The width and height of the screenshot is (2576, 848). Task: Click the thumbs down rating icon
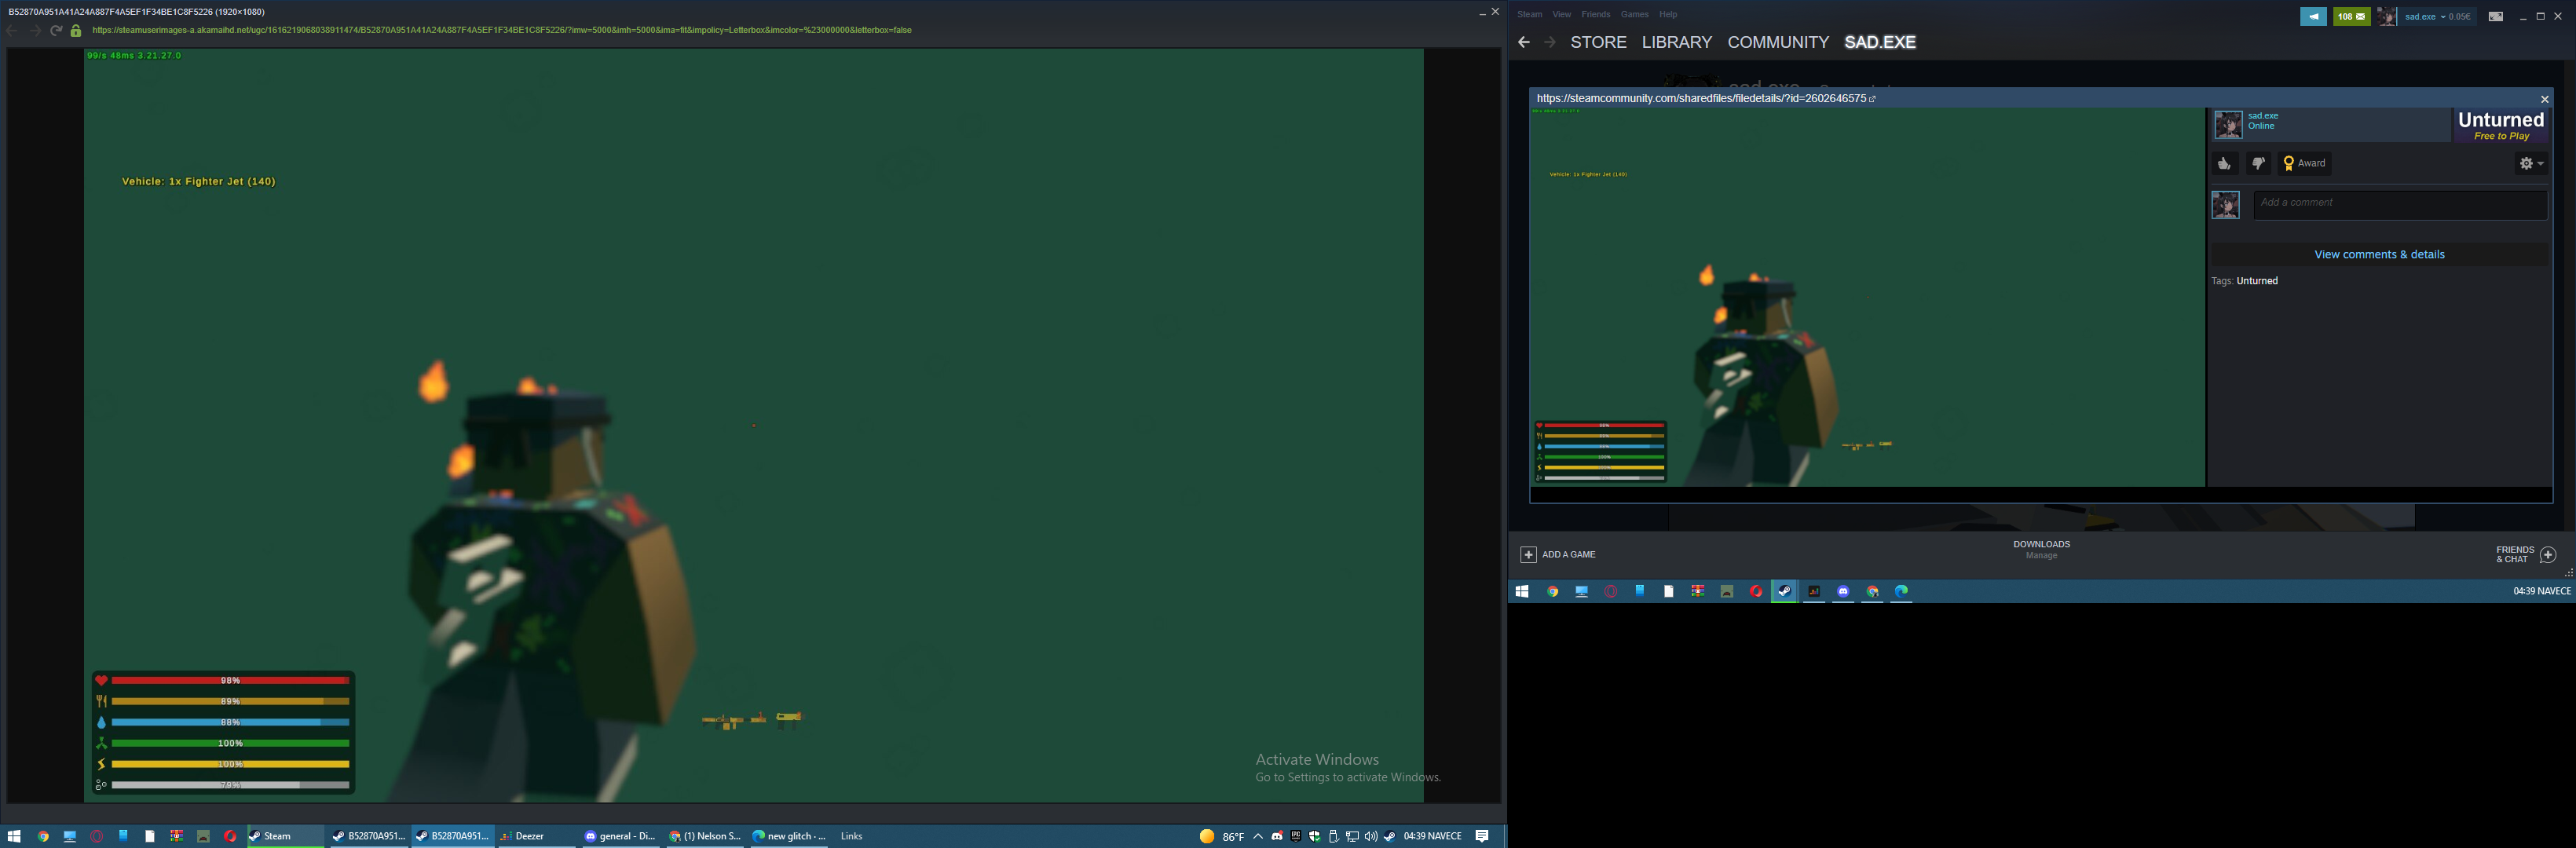[x=2259, y=163]
